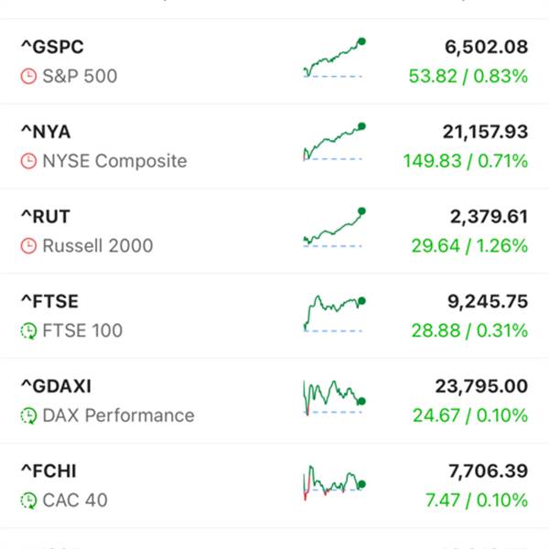Tap the red clock icon beside S&P 500
549x549 pixels.
tap(28, 76)
